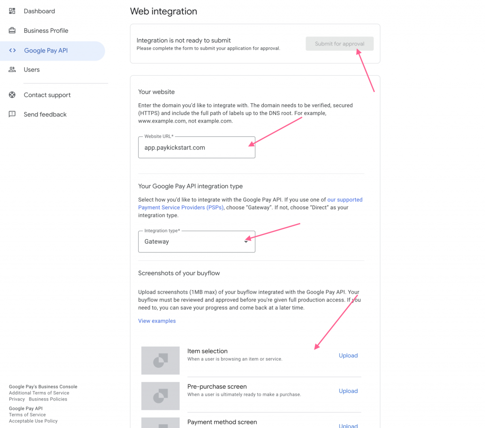Click the Send feedback speech bubble icon

tap(12, 114)
